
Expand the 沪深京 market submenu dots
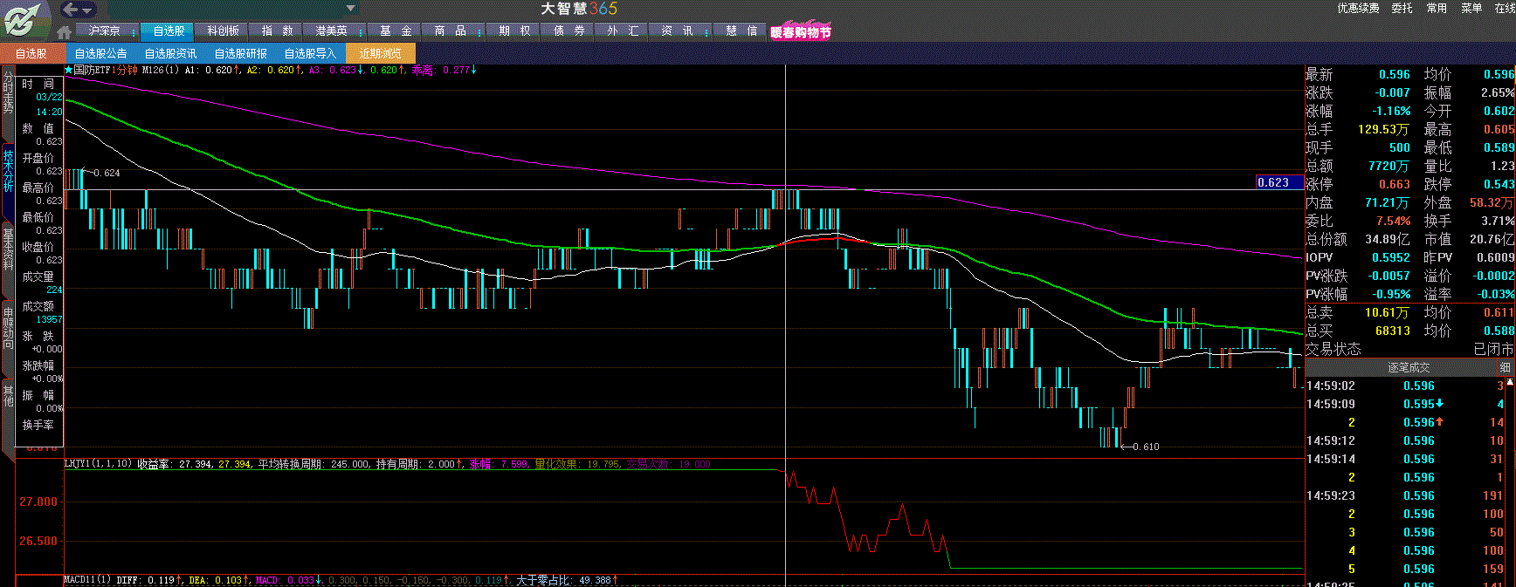coord(133,31)
